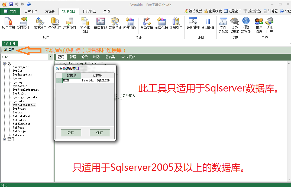Select 初始化项目 initialize project

[85, 25]
